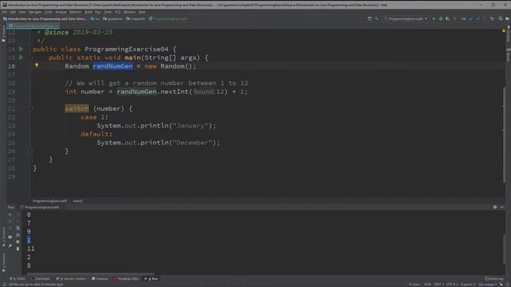Open the CheckStyle tool window tab

(x=41, y=278)
